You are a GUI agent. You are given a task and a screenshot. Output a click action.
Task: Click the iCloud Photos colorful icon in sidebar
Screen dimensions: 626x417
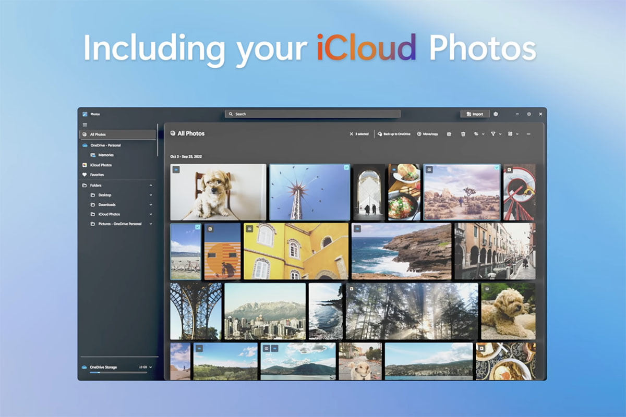[x=85, y=165]
